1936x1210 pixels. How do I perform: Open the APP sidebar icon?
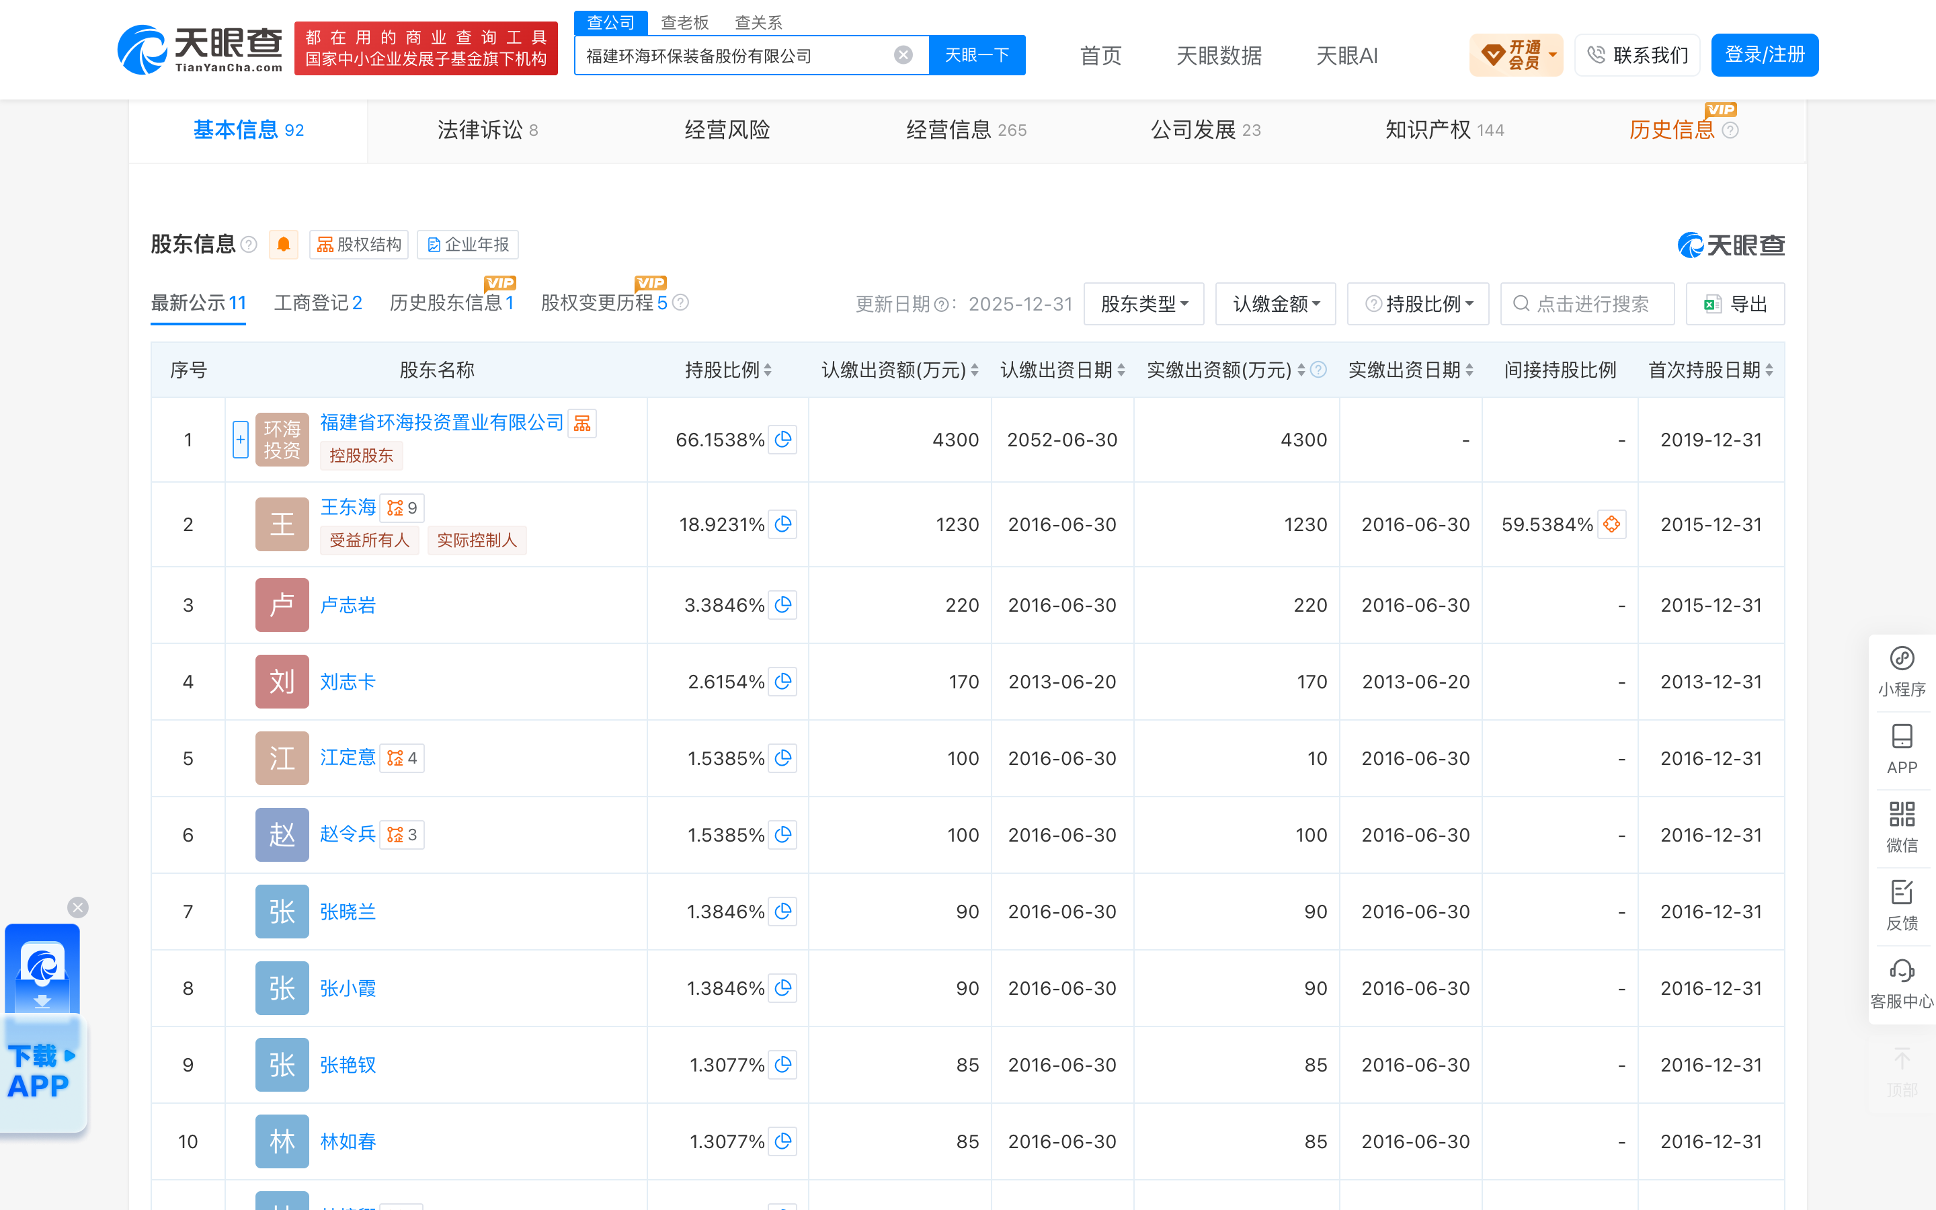click(x=1902, y=750)
